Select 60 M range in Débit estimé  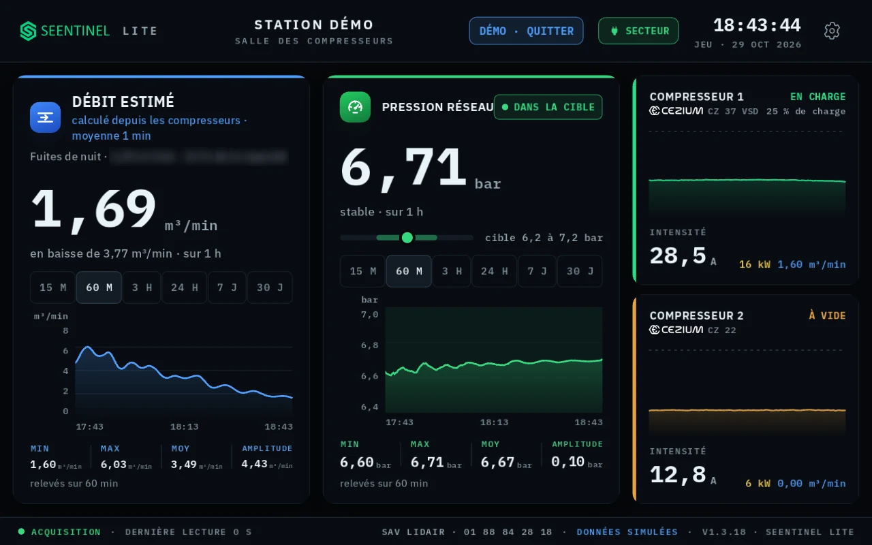tap(99, 287)
